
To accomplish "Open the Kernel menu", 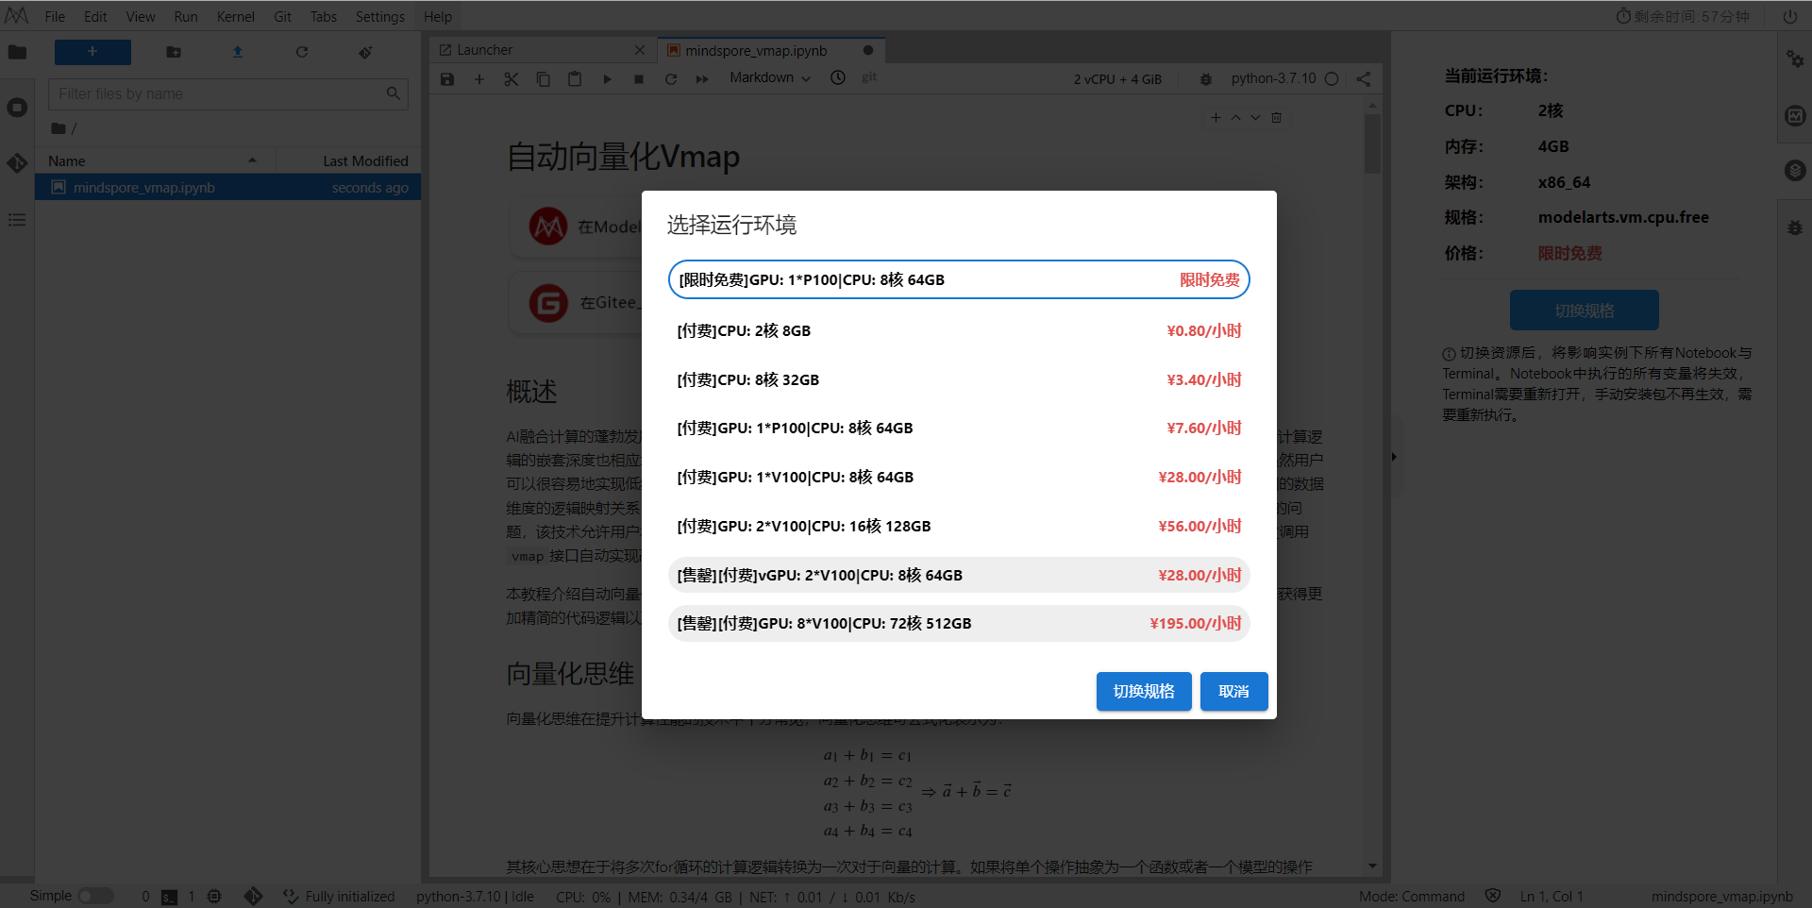I will (235, 16).
